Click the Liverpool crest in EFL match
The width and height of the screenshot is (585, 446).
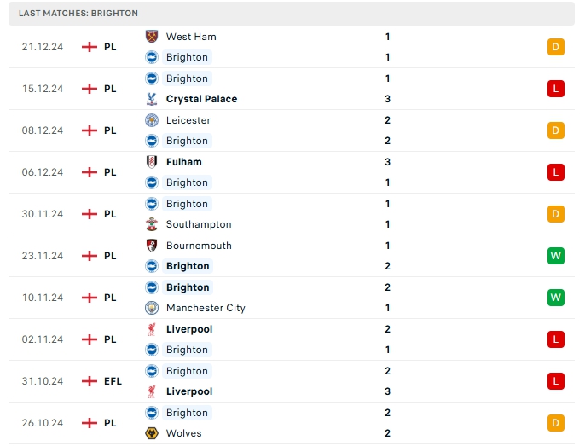(x=152, y=391)
